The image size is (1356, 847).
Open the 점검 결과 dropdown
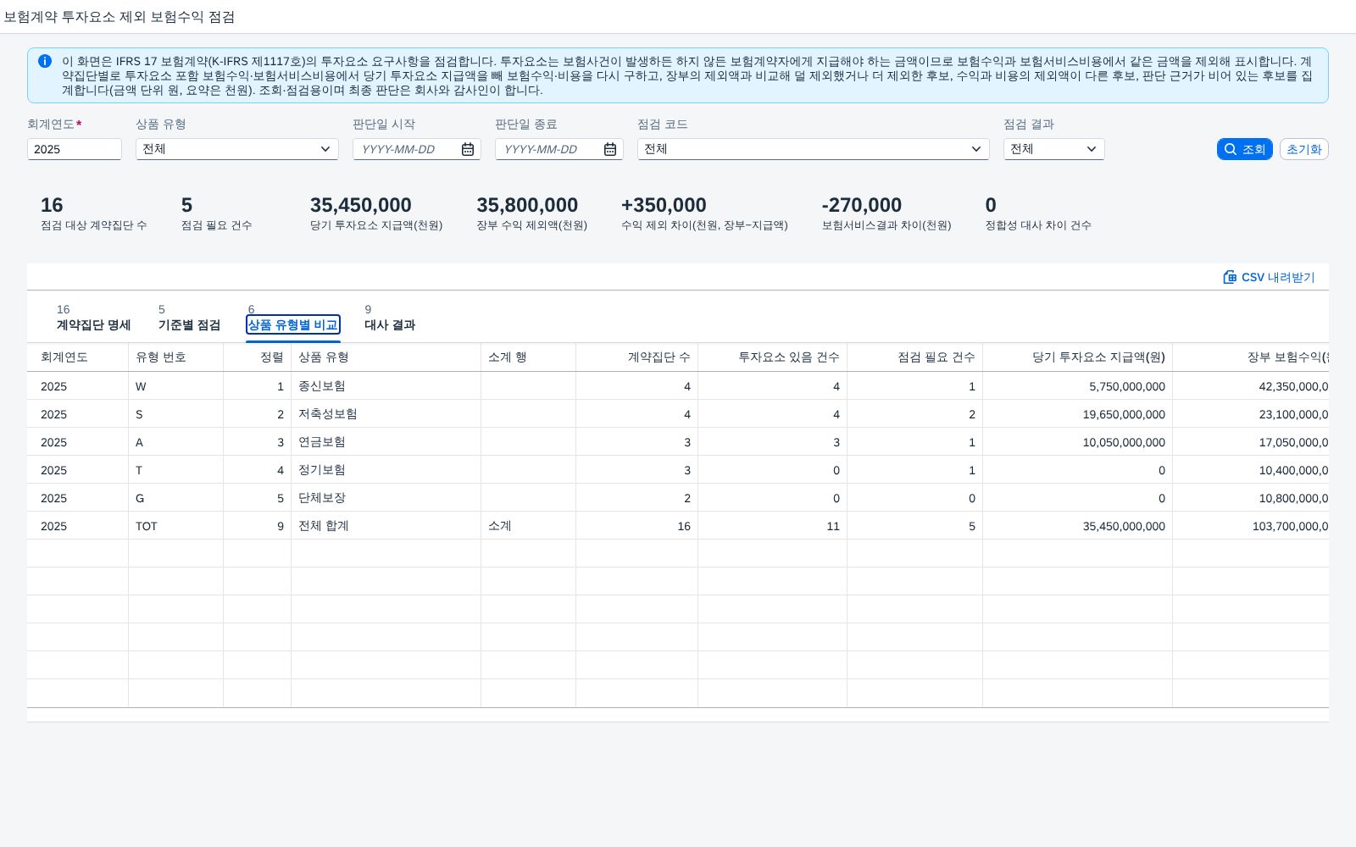(1092, 149)
